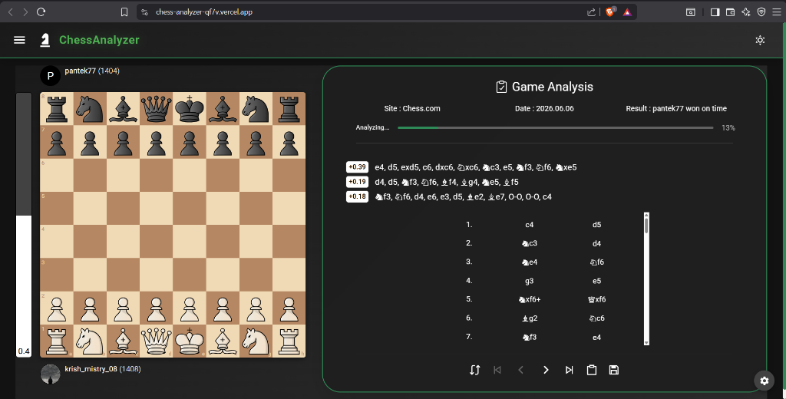Select move 6 white Bg2

530,318
